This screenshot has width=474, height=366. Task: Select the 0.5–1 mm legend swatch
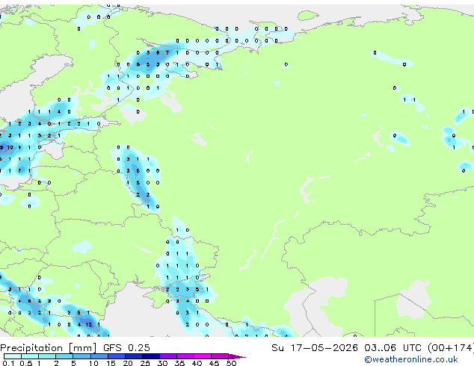(x=30, y=356)
